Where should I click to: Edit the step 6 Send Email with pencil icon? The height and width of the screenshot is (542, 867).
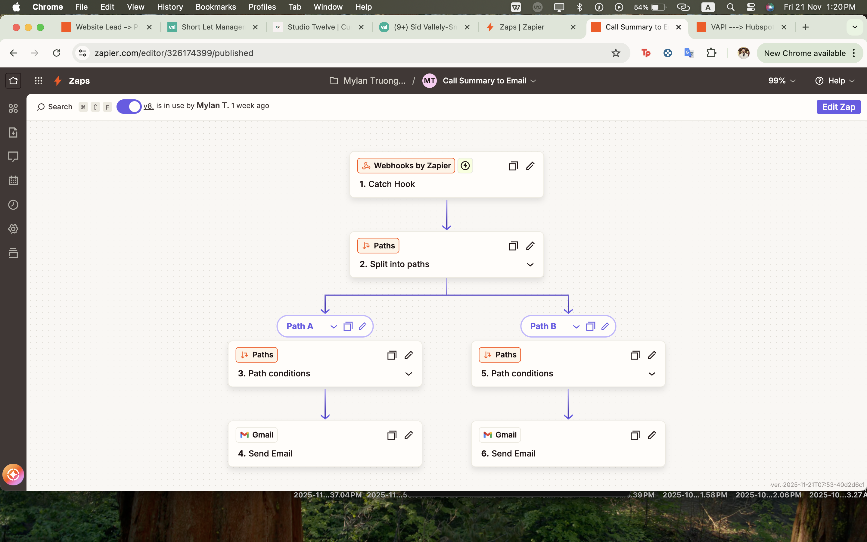(652, 435)
